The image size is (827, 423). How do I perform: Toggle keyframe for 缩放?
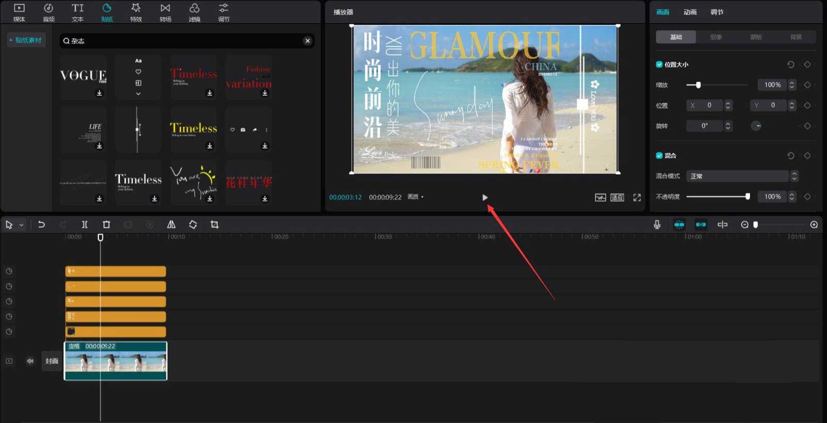point(807,85)
